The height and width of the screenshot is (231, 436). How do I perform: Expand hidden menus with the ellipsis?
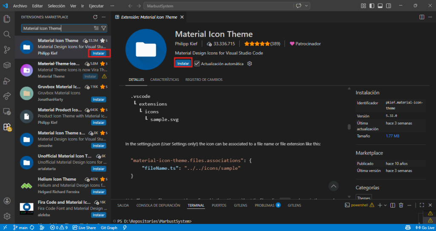(112, 6)
